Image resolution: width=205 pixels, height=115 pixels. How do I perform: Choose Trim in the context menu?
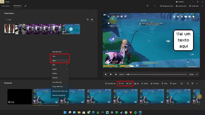point(60,56)
